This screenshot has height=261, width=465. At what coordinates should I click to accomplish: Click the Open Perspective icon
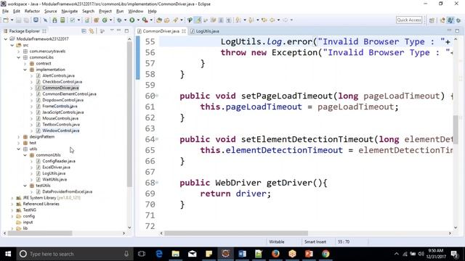[x=432, y=20]
